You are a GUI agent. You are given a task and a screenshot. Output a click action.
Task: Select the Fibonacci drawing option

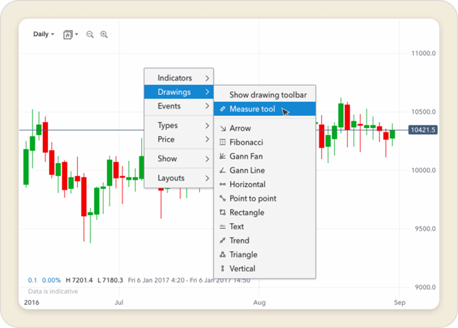pos(265,142)
